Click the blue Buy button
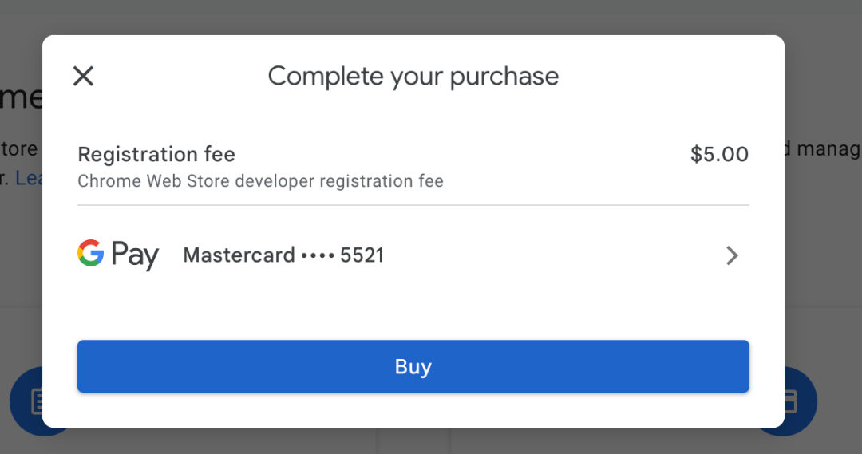This screenshot has width=862, height=454. (413, 366)
